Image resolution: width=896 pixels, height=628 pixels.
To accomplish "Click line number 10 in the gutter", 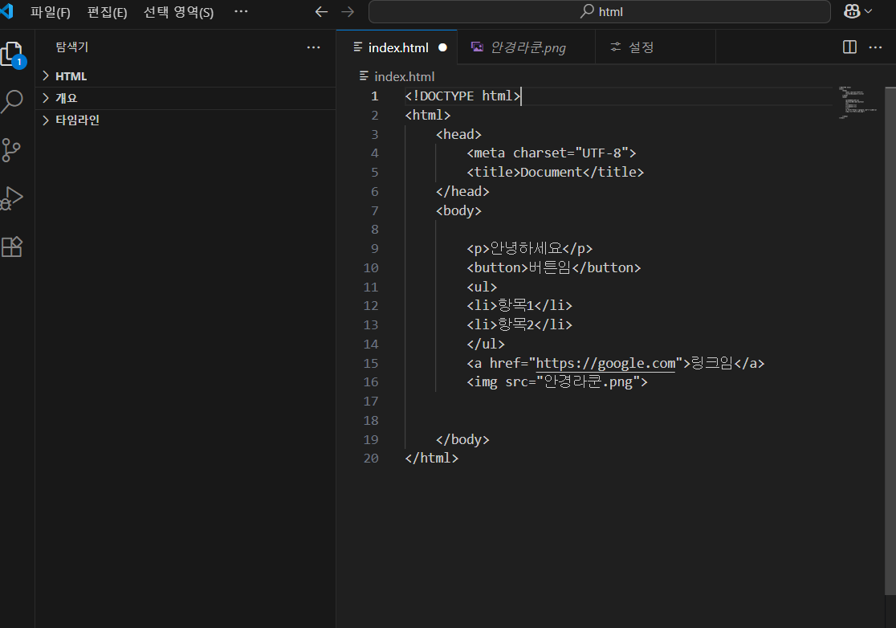I will click(371, 268).
